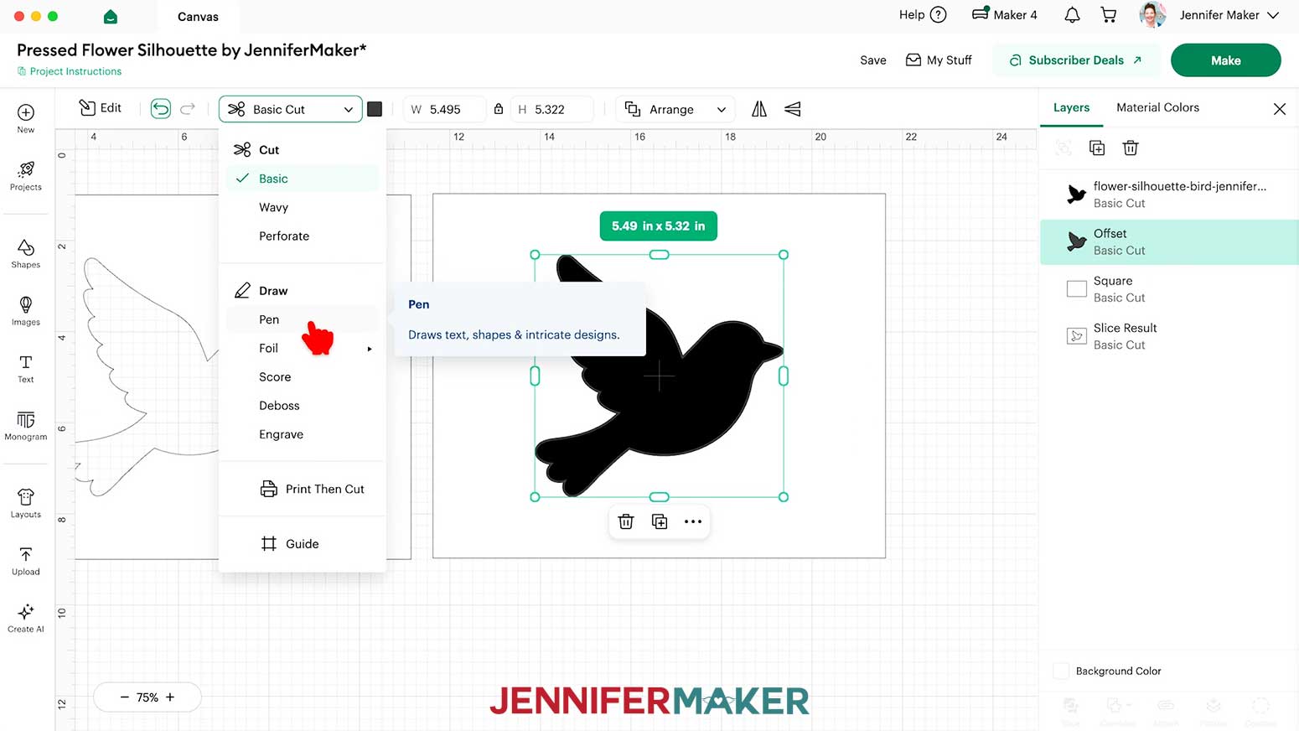Zoom in with the plus button
Screen dimensions: 1299x731
170,697
